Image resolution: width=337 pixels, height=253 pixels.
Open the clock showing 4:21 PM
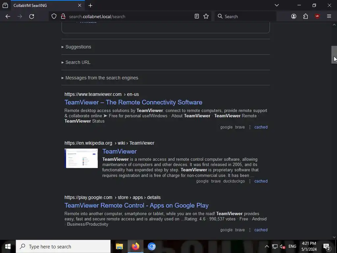click(309, 246)
